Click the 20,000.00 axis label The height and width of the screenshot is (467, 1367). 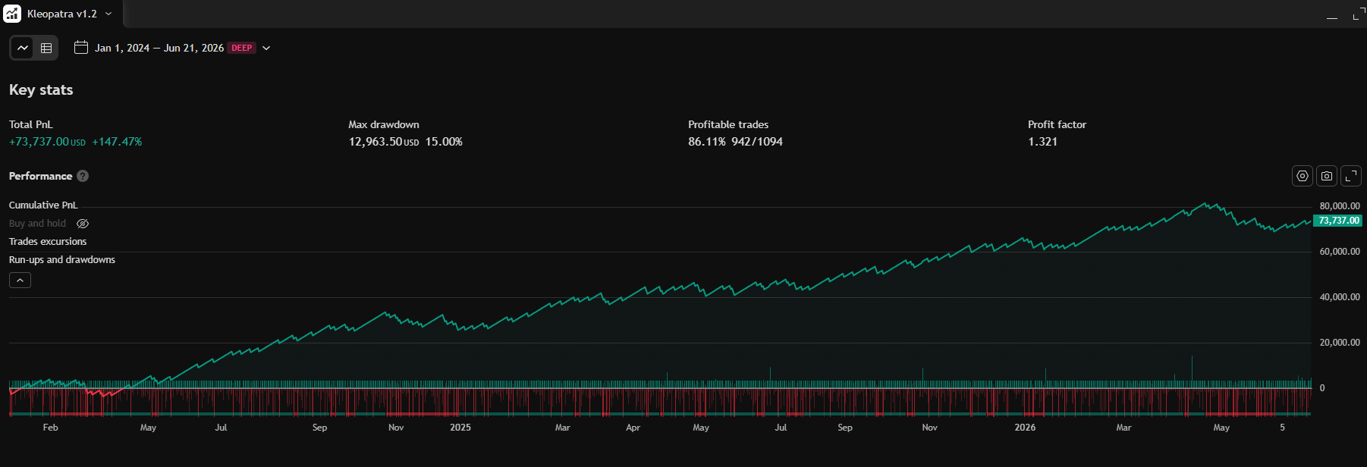coord(1340,343)
